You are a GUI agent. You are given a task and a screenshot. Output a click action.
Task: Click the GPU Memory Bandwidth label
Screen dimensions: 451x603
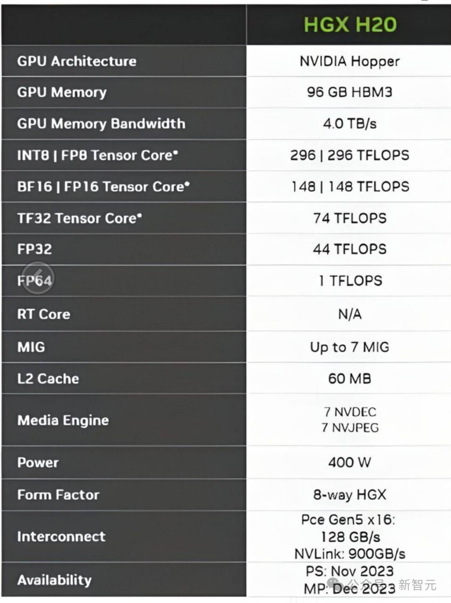[101, 124]
